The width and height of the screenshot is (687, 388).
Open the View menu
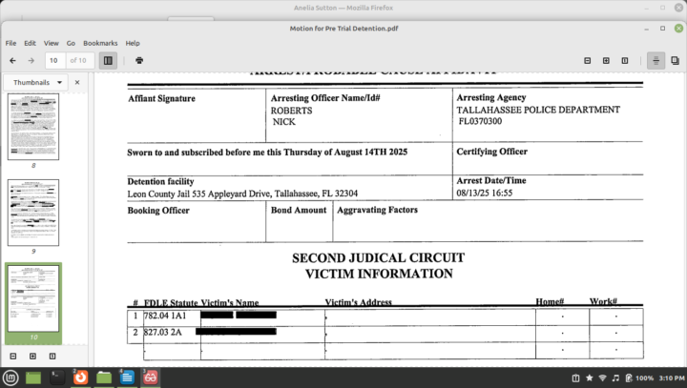[51, 43]
